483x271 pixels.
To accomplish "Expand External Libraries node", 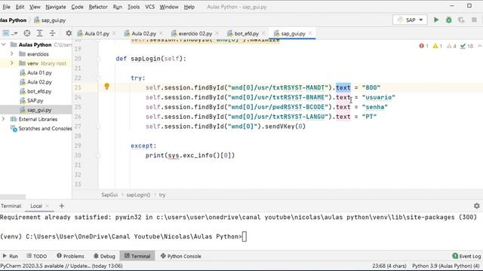I will tap(4, 119).
